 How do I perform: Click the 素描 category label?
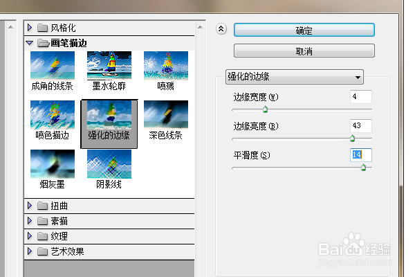coord(59,221)
